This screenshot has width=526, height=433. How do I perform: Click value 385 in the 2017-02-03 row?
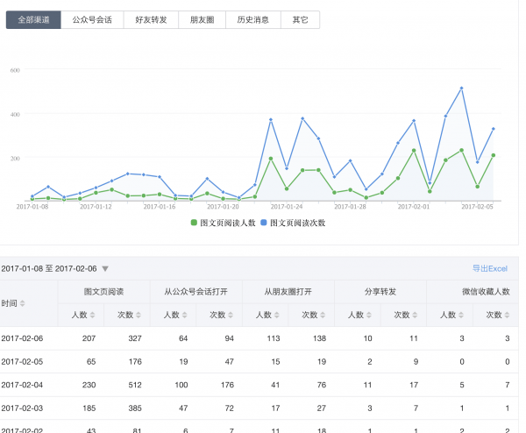point(135,408)
